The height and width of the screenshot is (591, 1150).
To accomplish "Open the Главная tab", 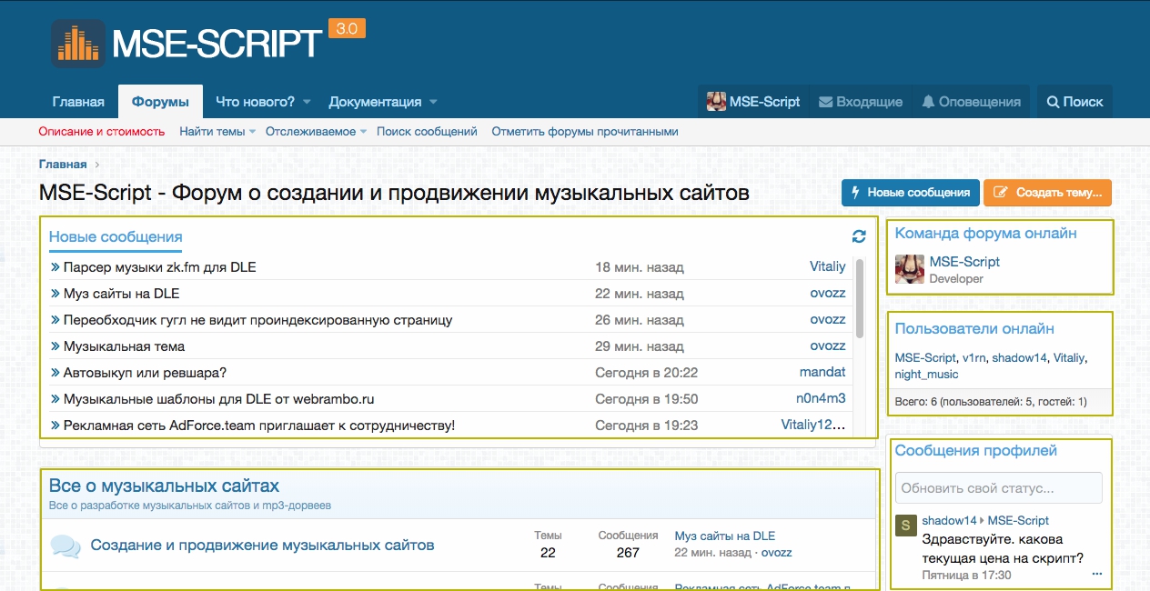I will click(78, 102).
